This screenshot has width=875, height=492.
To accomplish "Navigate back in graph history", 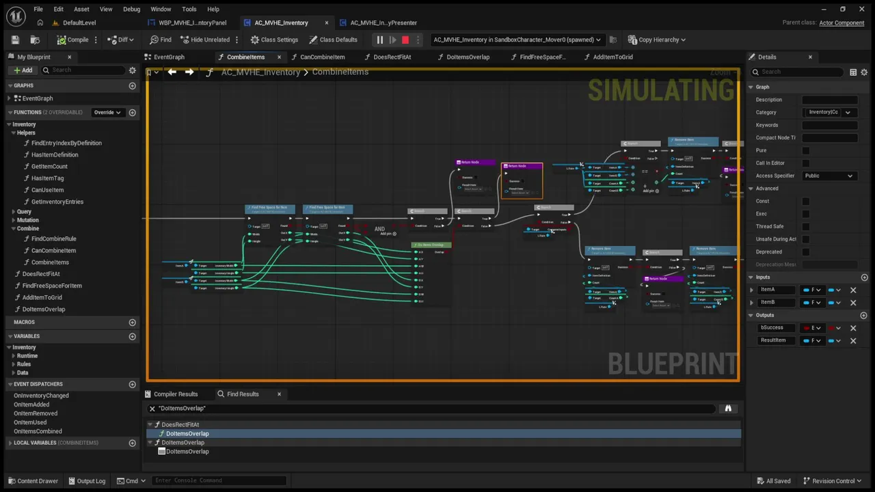I will click(x=172, y=72).
